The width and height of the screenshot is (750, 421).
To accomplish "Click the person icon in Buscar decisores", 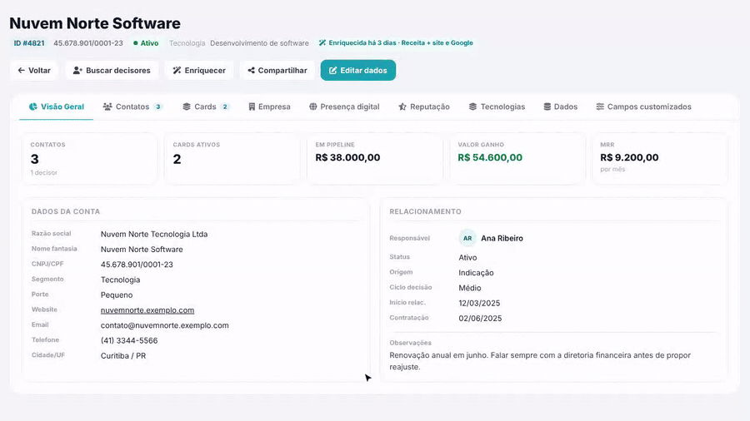I will (x=77, y=70).
